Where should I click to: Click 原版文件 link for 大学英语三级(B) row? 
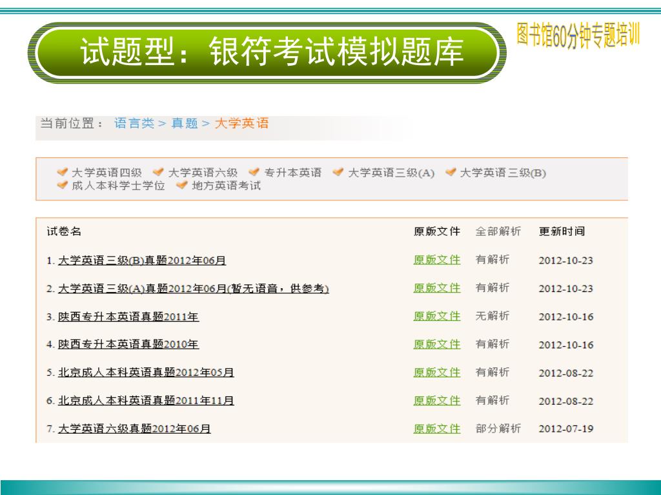coord(437,260)
